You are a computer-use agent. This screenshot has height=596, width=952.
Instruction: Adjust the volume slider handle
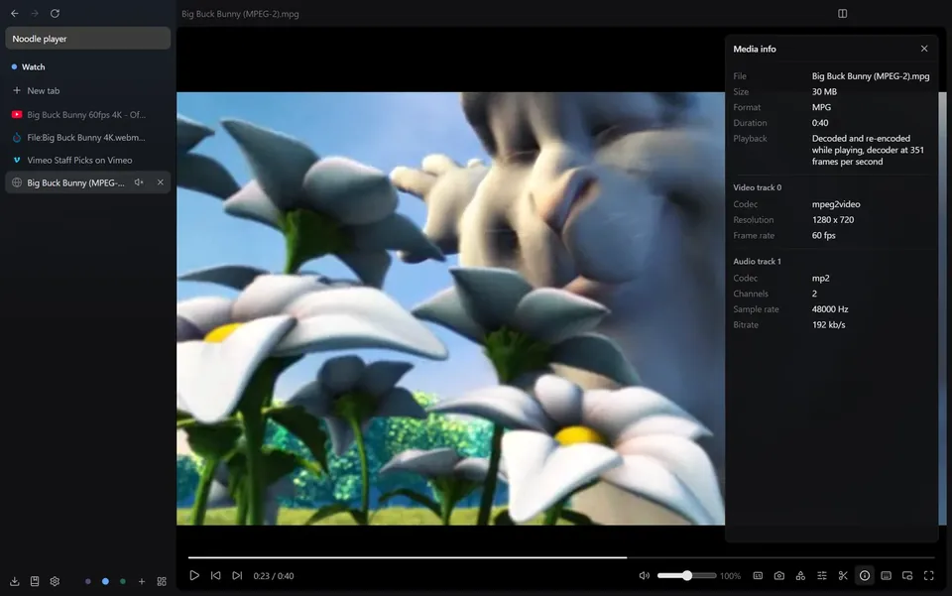tap(686, 575)
